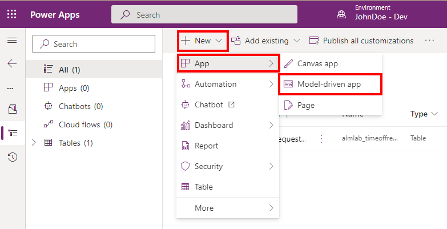Screen dimensions: 447x229
Task: Click the Security shield icon
Action: pyautogui.click(x=186, y=166)
